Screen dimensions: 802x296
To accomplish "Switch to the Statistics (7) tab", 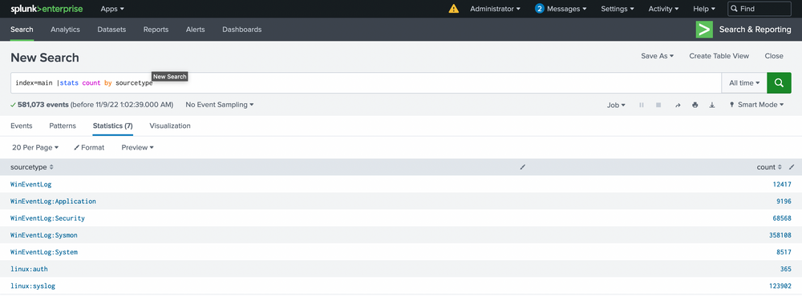I will click(x=112, y=126).
